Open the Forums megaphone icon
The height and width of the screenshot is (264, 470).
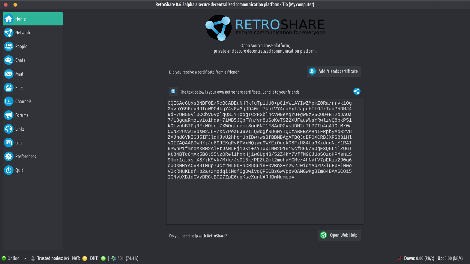pos(9,115)
